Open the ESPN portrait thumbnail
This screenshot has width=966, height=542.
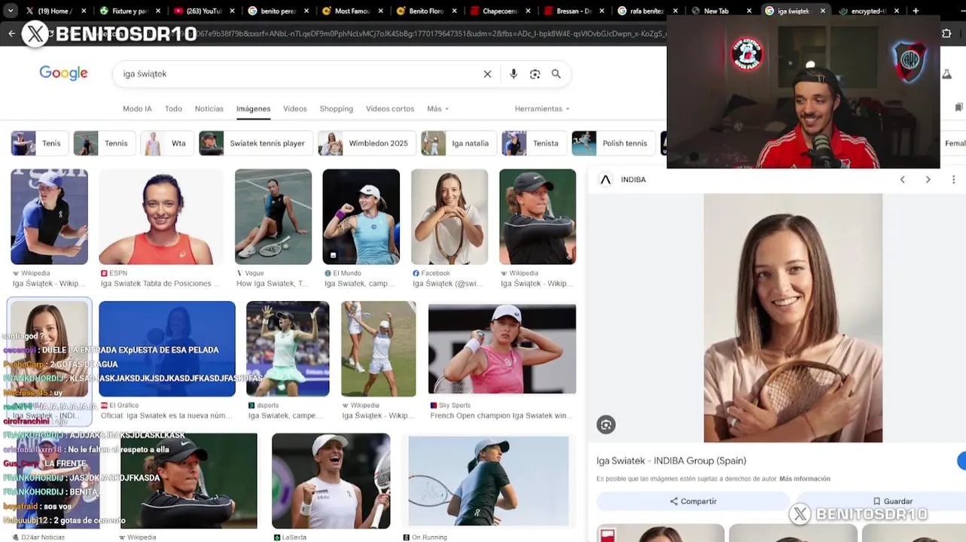161,217
